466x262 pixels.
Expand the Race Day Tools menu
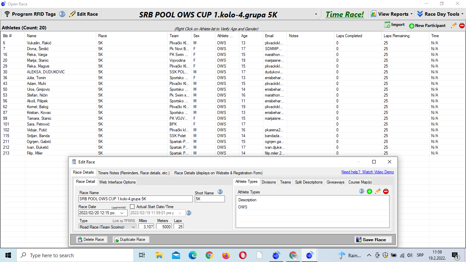click(440, 14)
